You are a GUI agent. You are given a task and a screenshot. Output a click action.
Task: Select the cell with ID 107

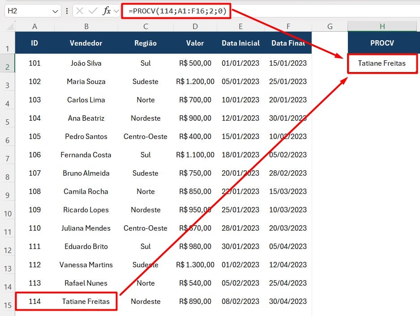click(x=34, y=173)
